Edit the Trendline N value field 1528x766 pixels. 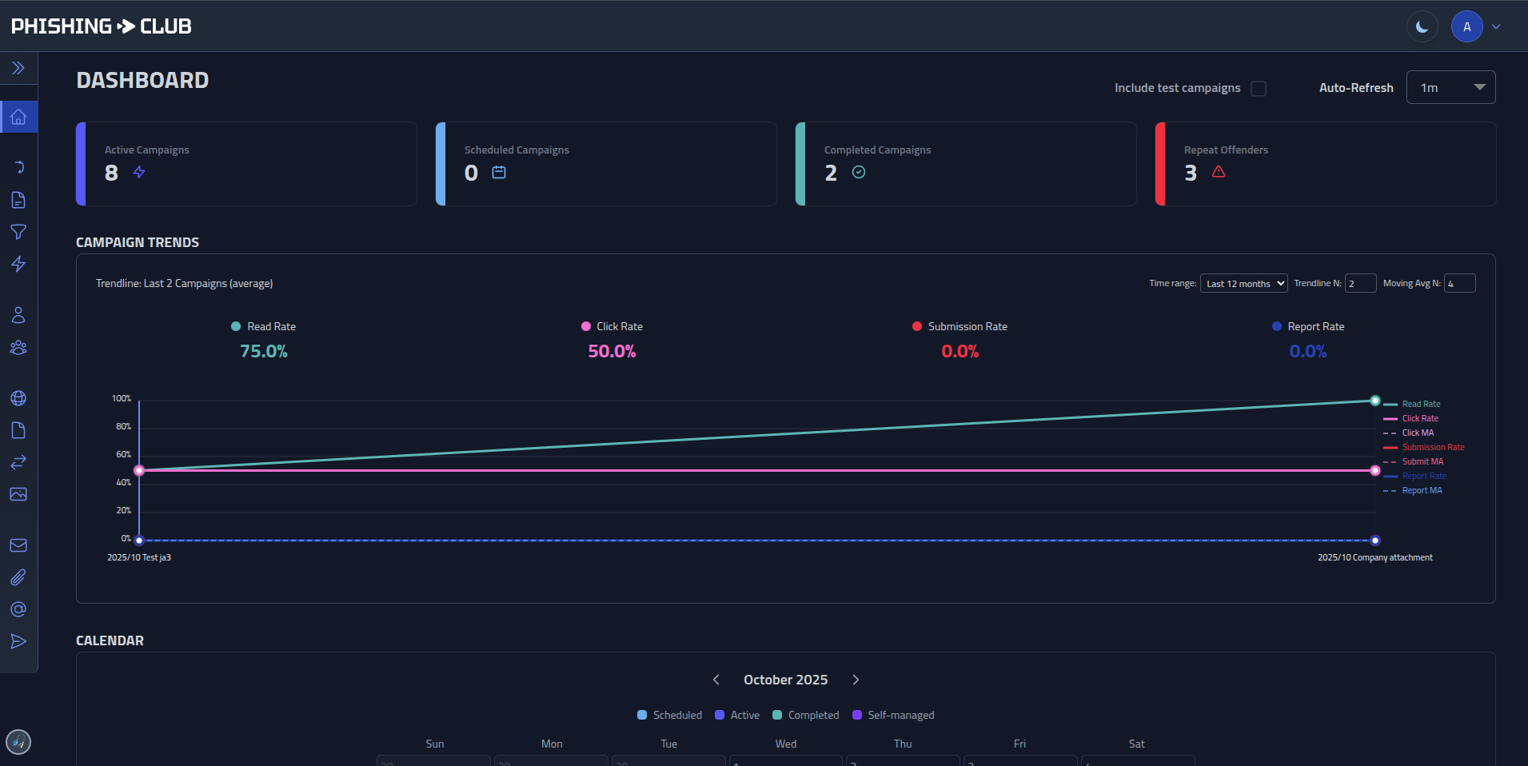[x=1361, y=283]
